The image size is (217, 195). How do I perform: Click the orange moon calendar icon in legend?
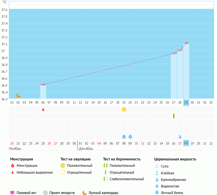tap(85, 193)
